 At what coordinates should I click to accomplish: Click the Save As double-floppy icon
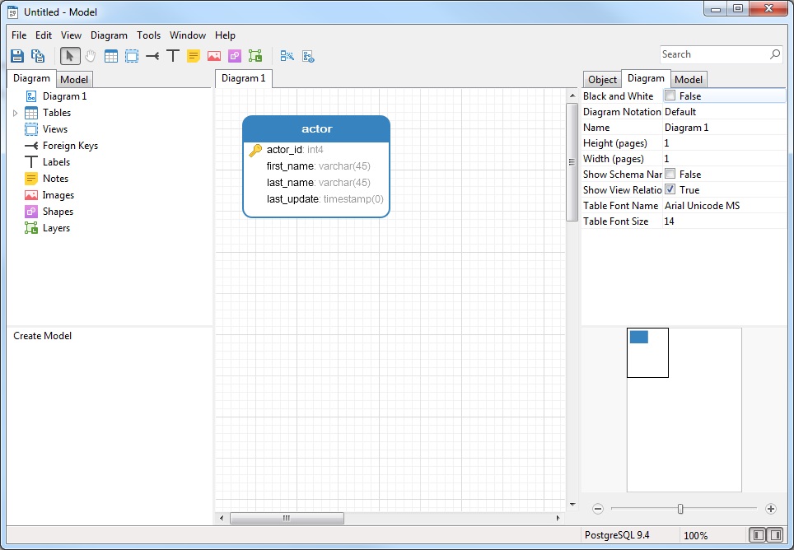click(x=38, y=56)
